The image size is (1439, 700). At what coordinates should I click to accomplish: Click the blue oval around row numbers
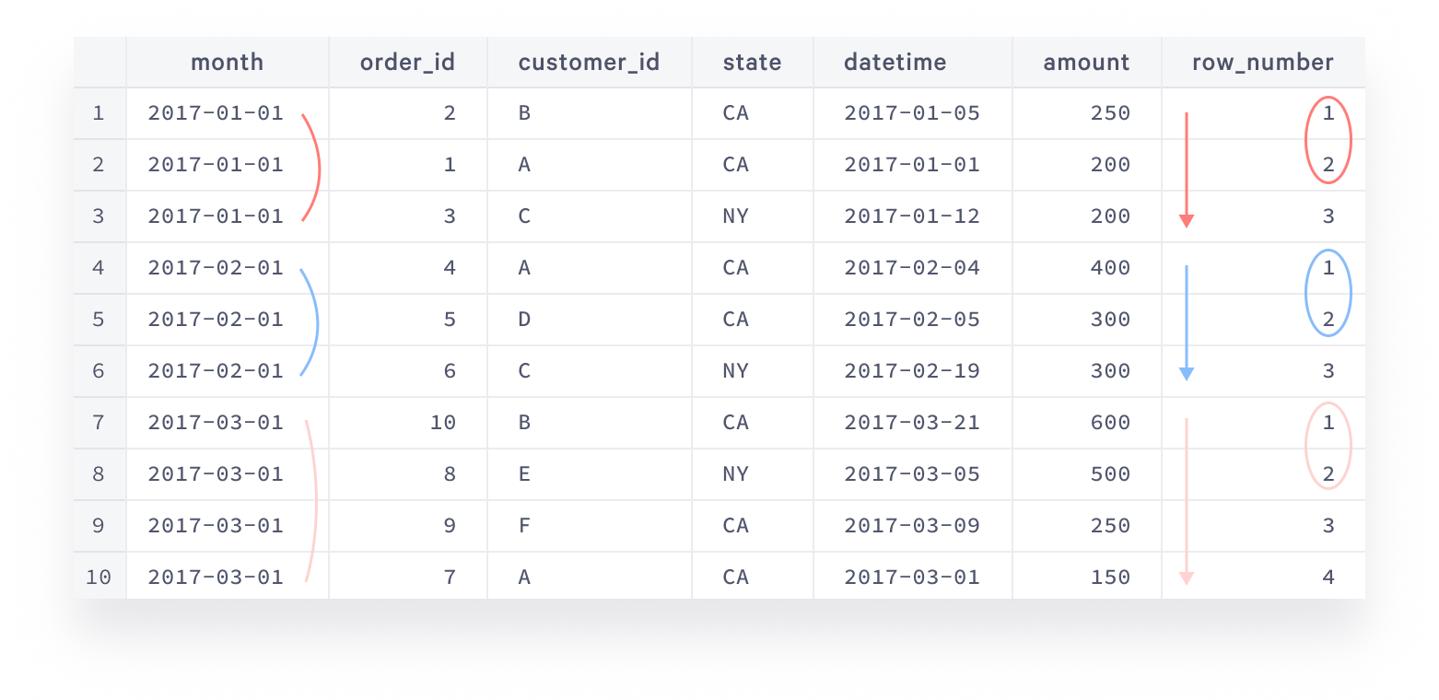tap(1328, 293)
